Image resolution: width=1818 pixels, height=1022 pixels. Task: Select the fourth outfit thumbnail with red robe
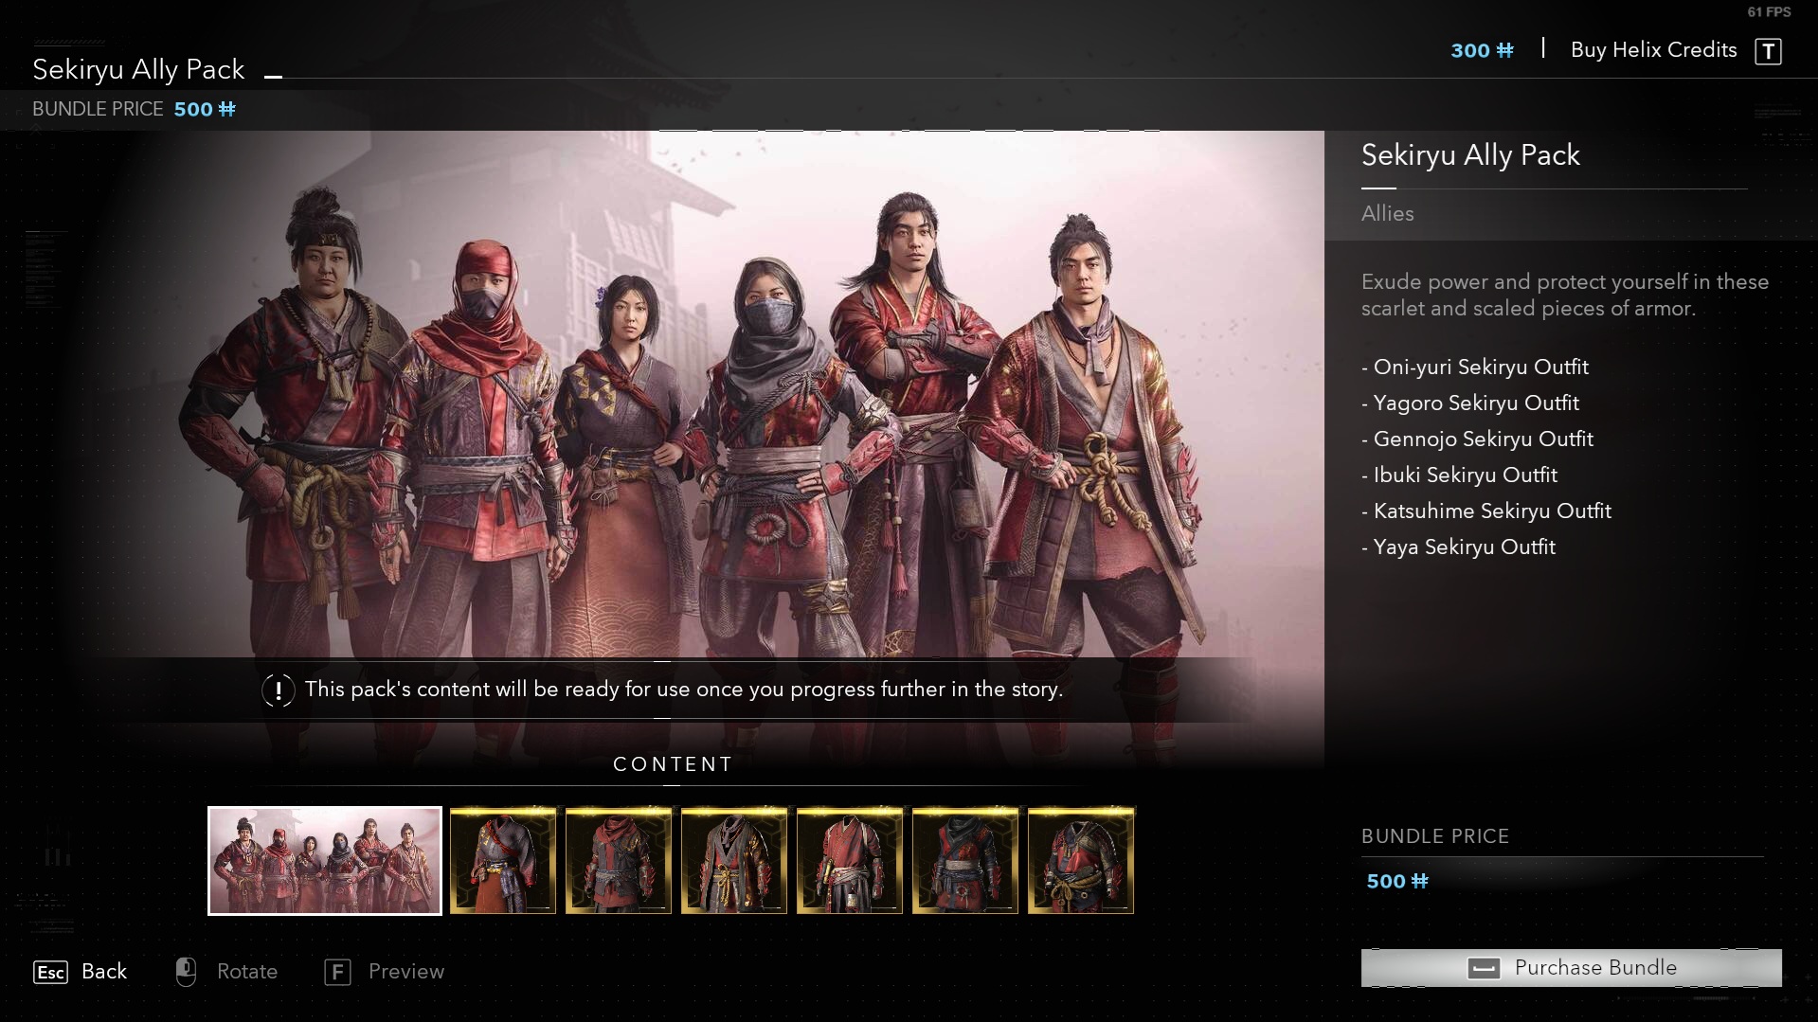850,860
